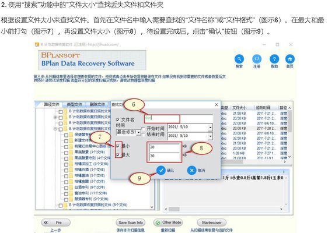Close the find file dialog
Image resolution: width=328 pixels, height=233 pixels.
click(217, 105)
